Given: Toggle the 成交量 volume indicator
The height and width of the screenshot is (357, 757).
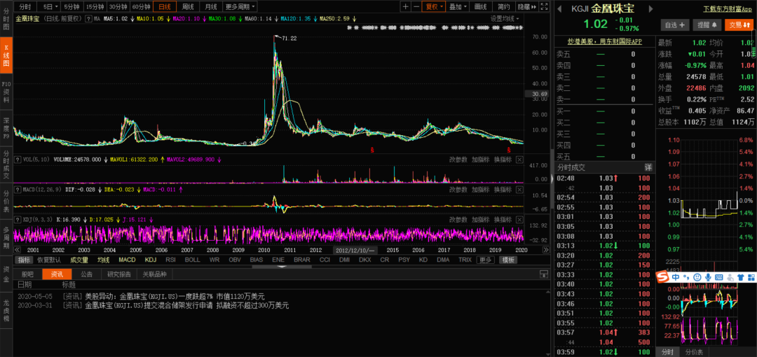Looking at the screenshot, I should point(79,260).
